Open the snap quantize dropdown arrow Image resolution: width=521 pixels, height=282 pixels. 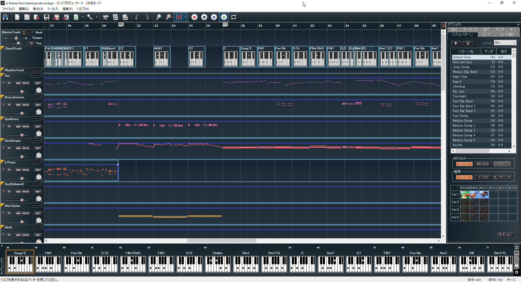pos(185,17)
